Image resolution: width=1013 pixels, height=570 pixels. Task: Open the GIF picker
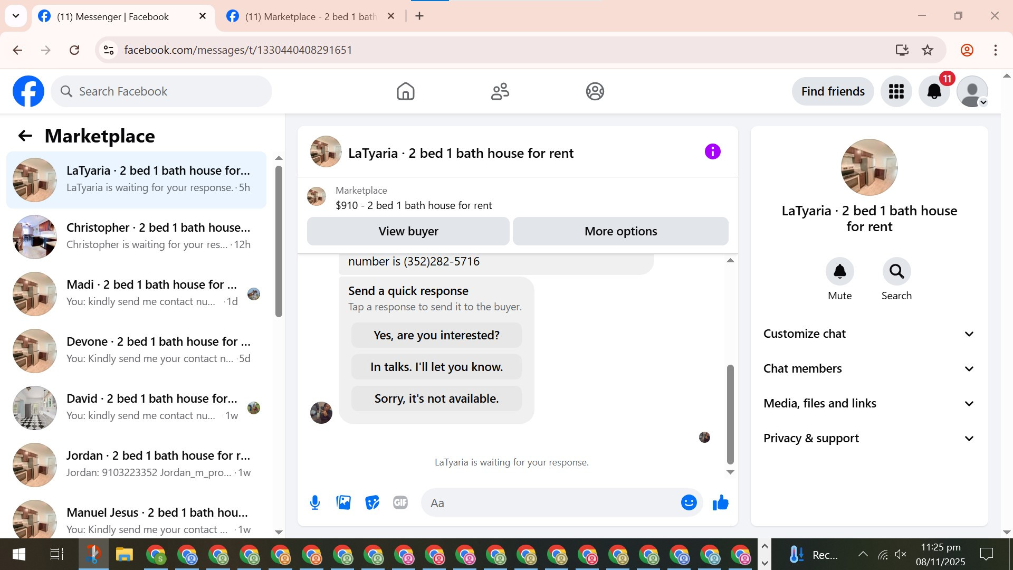(x=400, y=502)
